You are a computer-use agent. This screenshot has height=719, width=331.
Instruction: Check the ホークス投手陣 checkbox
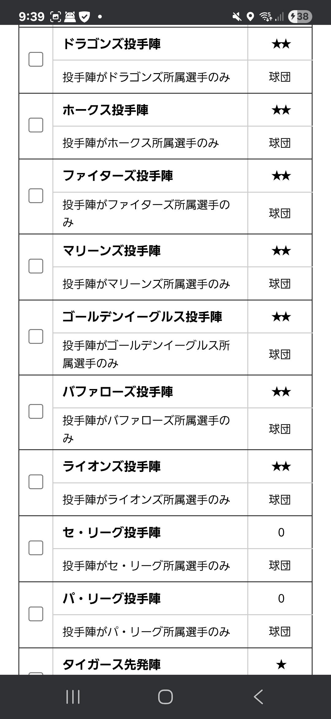tap(36, 125)
